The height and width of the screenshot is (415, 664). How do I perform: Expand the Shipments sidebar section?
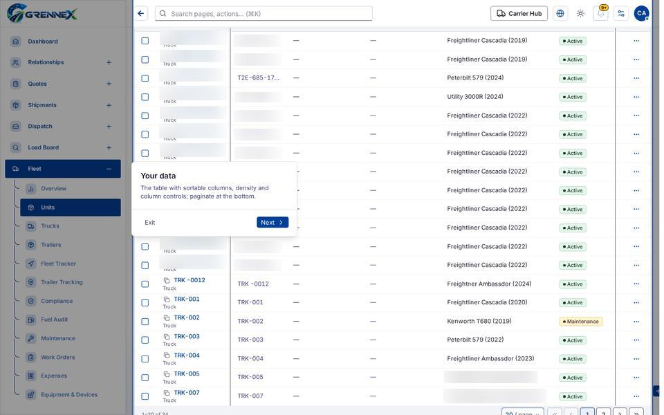tap(109, 105)
